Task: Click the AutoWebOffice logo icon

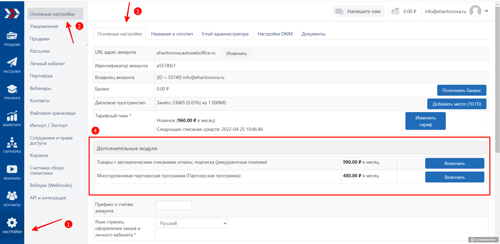Action: point(12,13)
